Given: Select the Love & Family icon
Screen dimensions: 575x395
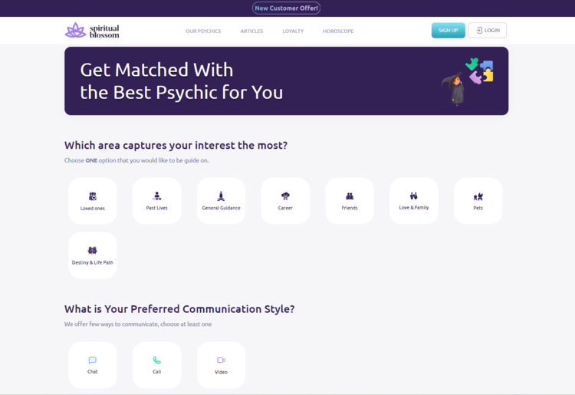Looking at the screenshot, I should click(x=414, y=196).
